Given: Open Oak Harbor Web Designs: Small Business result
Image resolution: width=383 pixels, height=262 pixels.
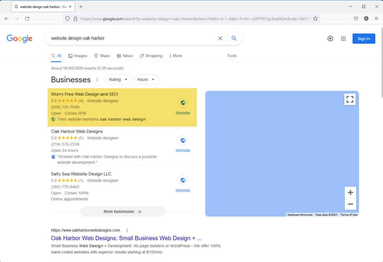Looking at the screenshot, I should [126, 238].
